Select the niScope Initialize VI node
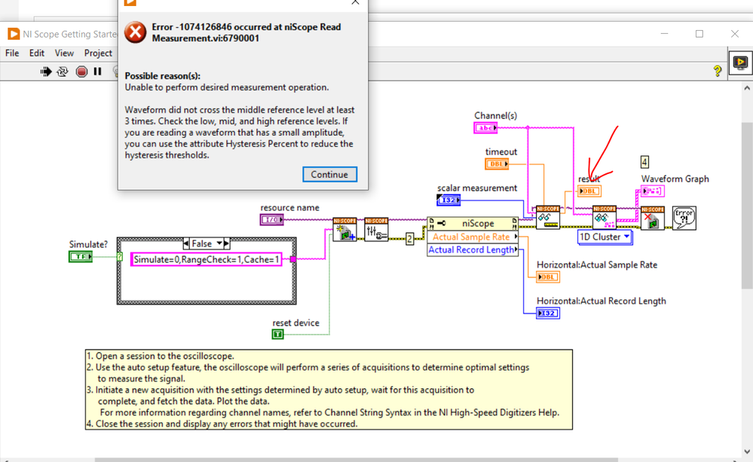Image resolution: width=753 pixels, height=462 pixels. coord(344,230)
